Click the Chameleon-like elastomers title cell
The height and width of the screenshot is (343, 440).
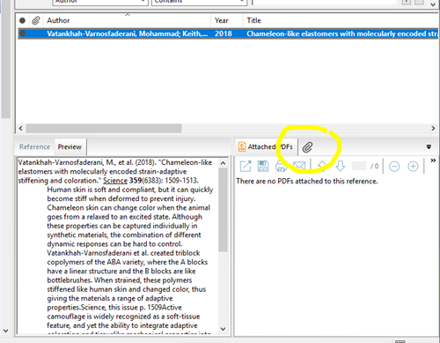(341, 34)
